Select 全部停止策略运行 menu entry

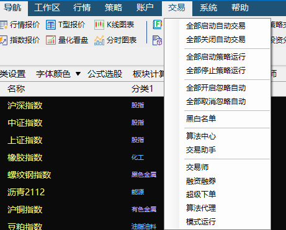tap(215, 71)
